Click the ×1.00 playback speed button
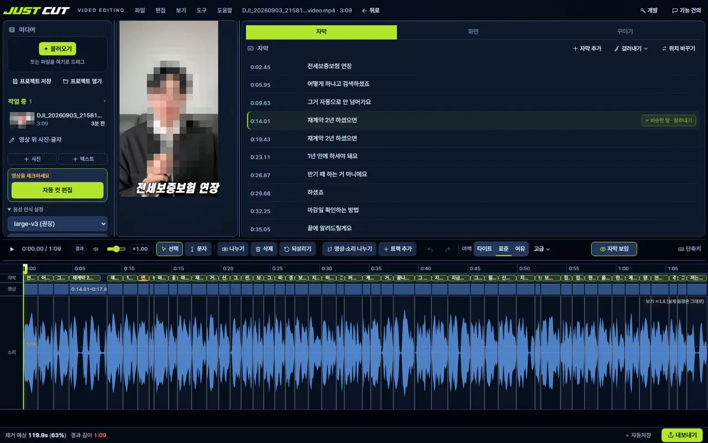Image resolution: width=708 pixels, height=443 pixels. click(140, 249)
